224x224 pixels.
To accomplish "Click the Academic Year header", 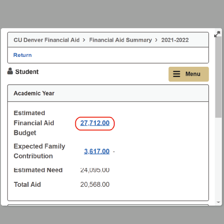I will click(x=108, y=93).
